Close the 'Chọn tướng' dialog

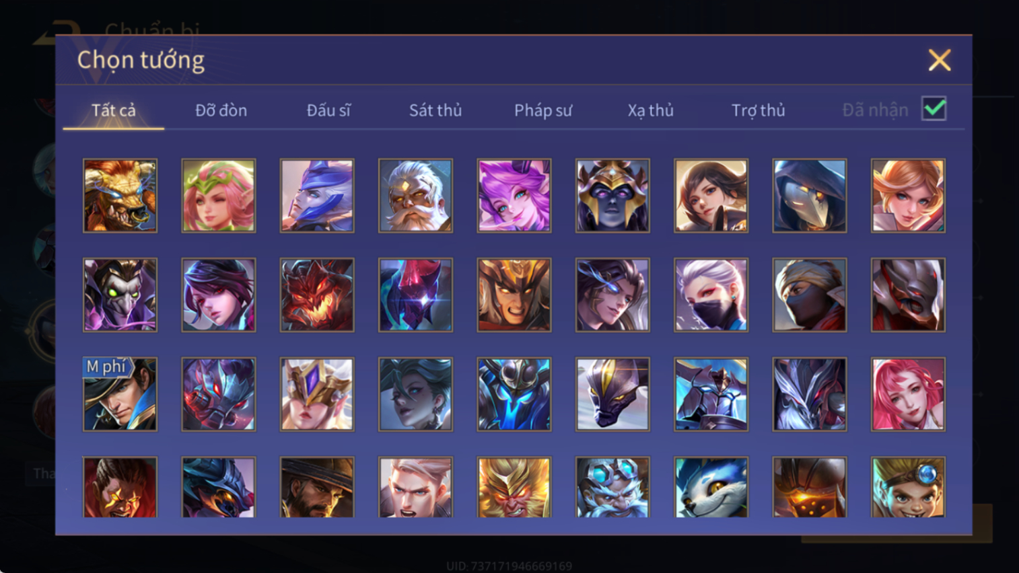(940, 60)
